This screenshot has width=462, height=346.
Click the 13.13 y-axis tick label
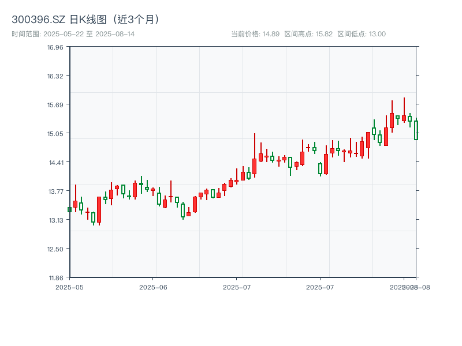tap(55, 220)
